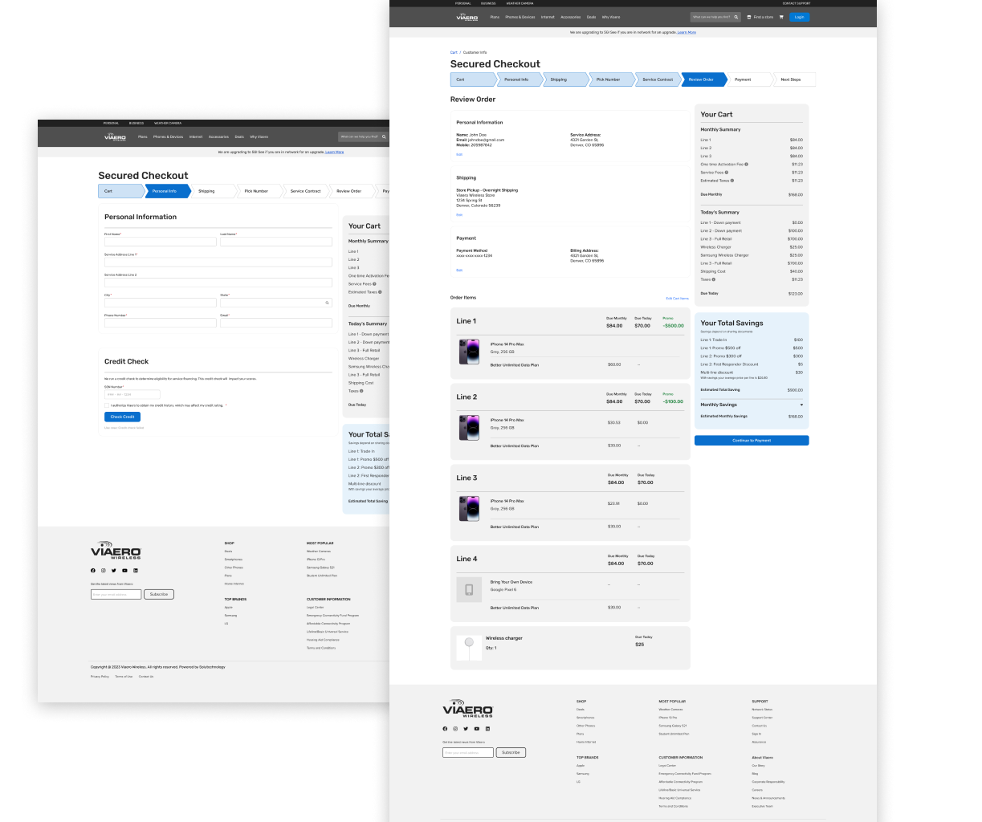Select Service Contract step on the Personal Info page
Image resolution: width=982 pixels, height=822 pixels.
[305, 191]
